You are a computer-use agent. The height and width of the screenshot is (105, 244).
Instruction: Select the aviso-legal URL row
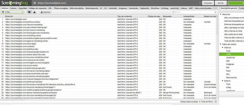point(108,44)
